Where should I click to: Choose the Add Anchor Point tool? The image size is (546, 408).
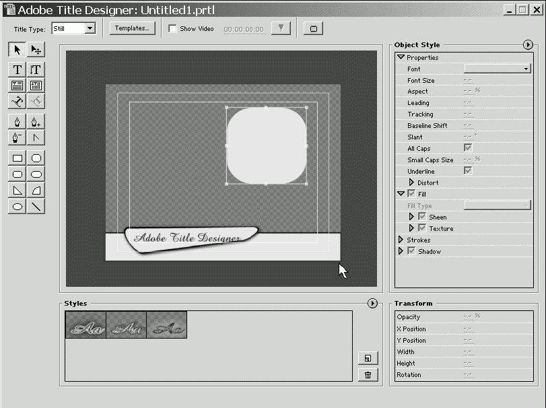click(36, 122)
